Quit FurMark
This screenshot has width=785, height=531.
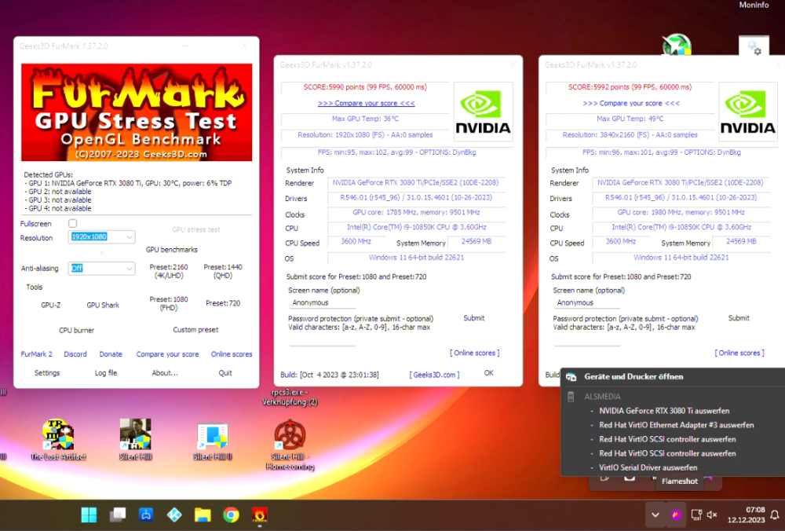point(225,372)
